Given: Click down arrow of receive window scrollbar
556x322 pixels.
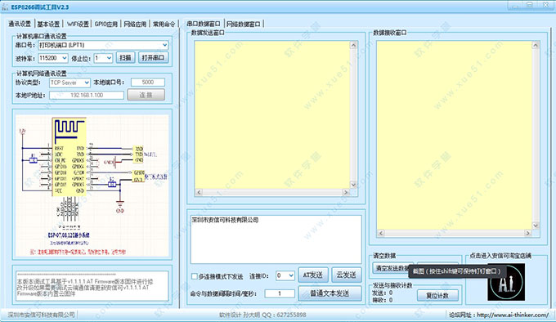Looking at the screenshot, I should 536,226.
